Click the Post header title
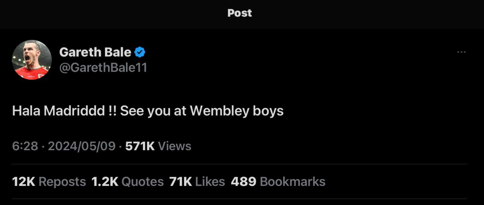 pyautogui.click(x=240, y=13)
